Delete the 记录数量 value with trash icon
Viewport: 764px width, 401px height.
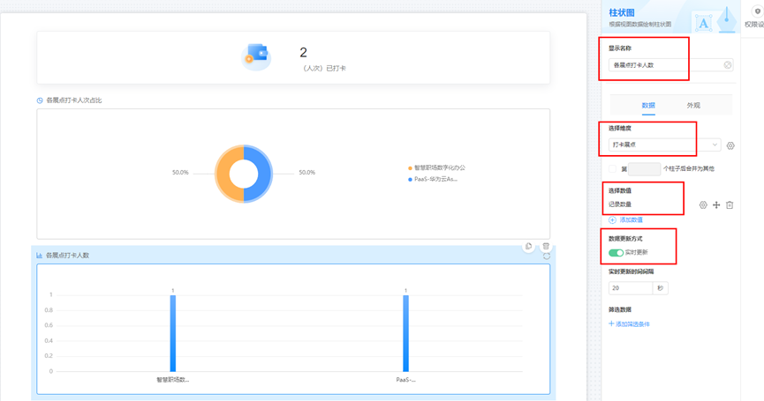pyautogui.click(x=730, y=205)
